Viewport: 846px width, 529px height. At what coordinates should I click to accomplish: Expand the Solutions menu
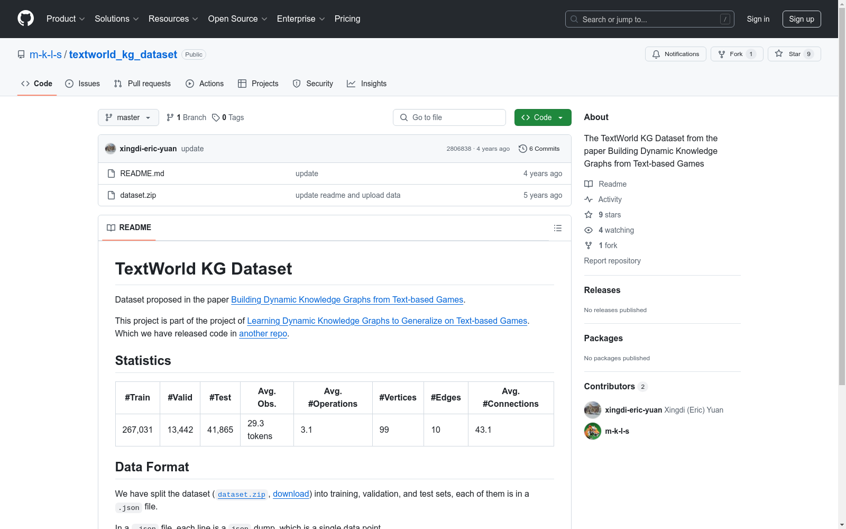pyautogui.click(x=117, y=19)
